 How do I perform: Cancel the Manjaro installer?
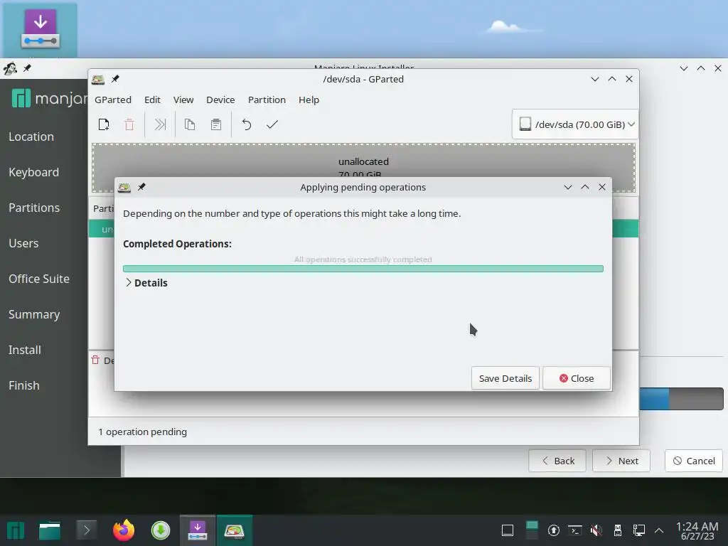tap(694, 461)
